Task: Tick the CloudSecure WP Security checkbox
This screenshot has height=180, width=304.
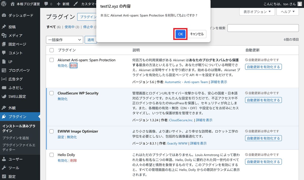Action: [x=52, y=93]
